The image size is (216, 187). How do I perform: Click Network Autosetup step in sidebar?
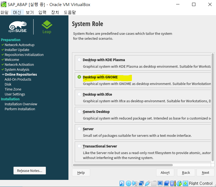tap(20, 45)
